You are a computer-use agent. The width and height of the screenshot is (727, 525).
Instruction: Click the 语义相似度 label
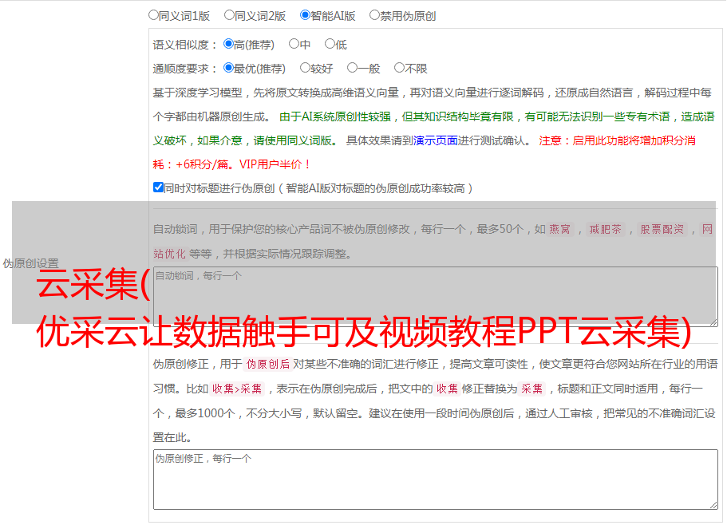pyautogui.click(x=184, y=45)
